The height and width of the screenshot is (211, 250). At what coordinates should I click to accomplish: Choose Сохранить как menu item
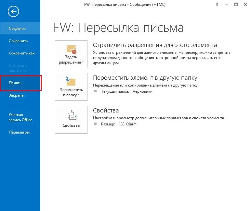(20, 53)
